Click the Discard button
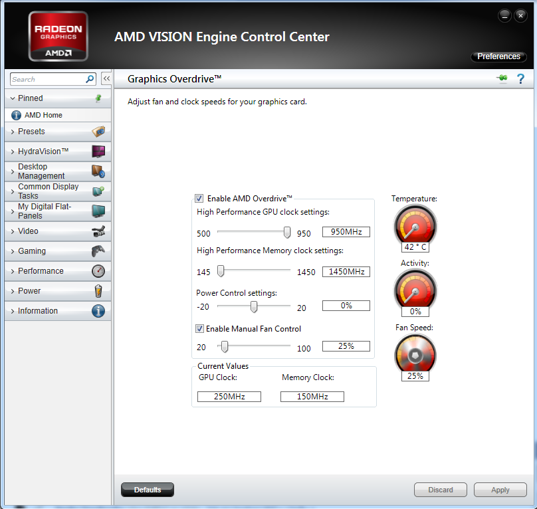 tap(441, 490)
